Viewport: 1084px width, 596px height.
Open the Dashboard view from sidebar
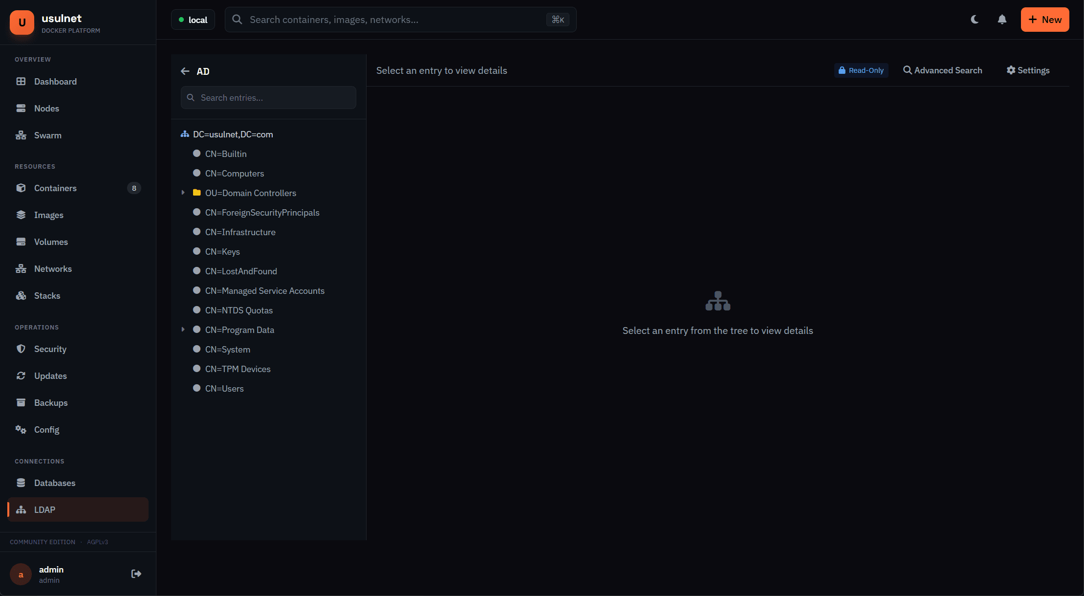pos(55,82)
